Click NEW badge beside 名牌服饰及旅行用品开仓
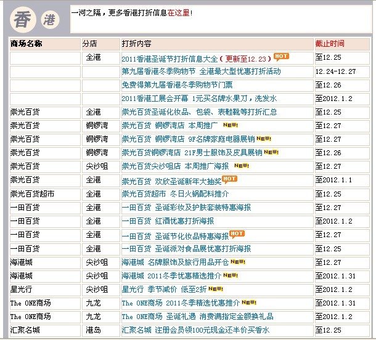Image resolution: width=376 pixels, height=340 pixels. click(238, 262)
